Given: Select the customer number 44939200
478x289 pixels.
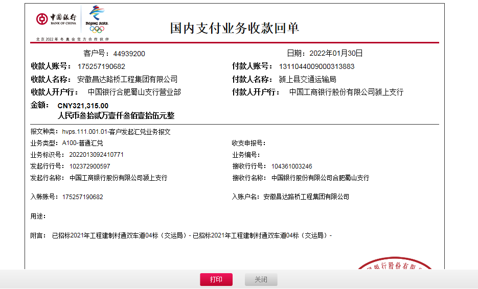Looking at the screenshot, I should (x=129, y=54).
